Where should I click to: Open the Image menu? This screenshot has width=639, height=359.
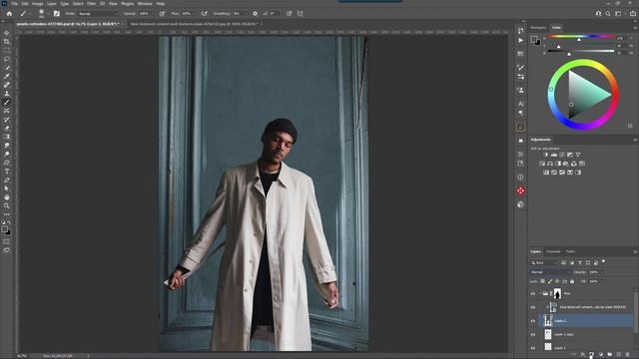(38, 3)
